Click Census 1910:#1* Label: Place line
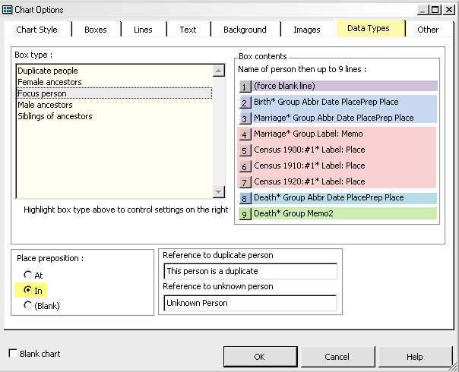459x372 pixels. (x=345, y=166)
